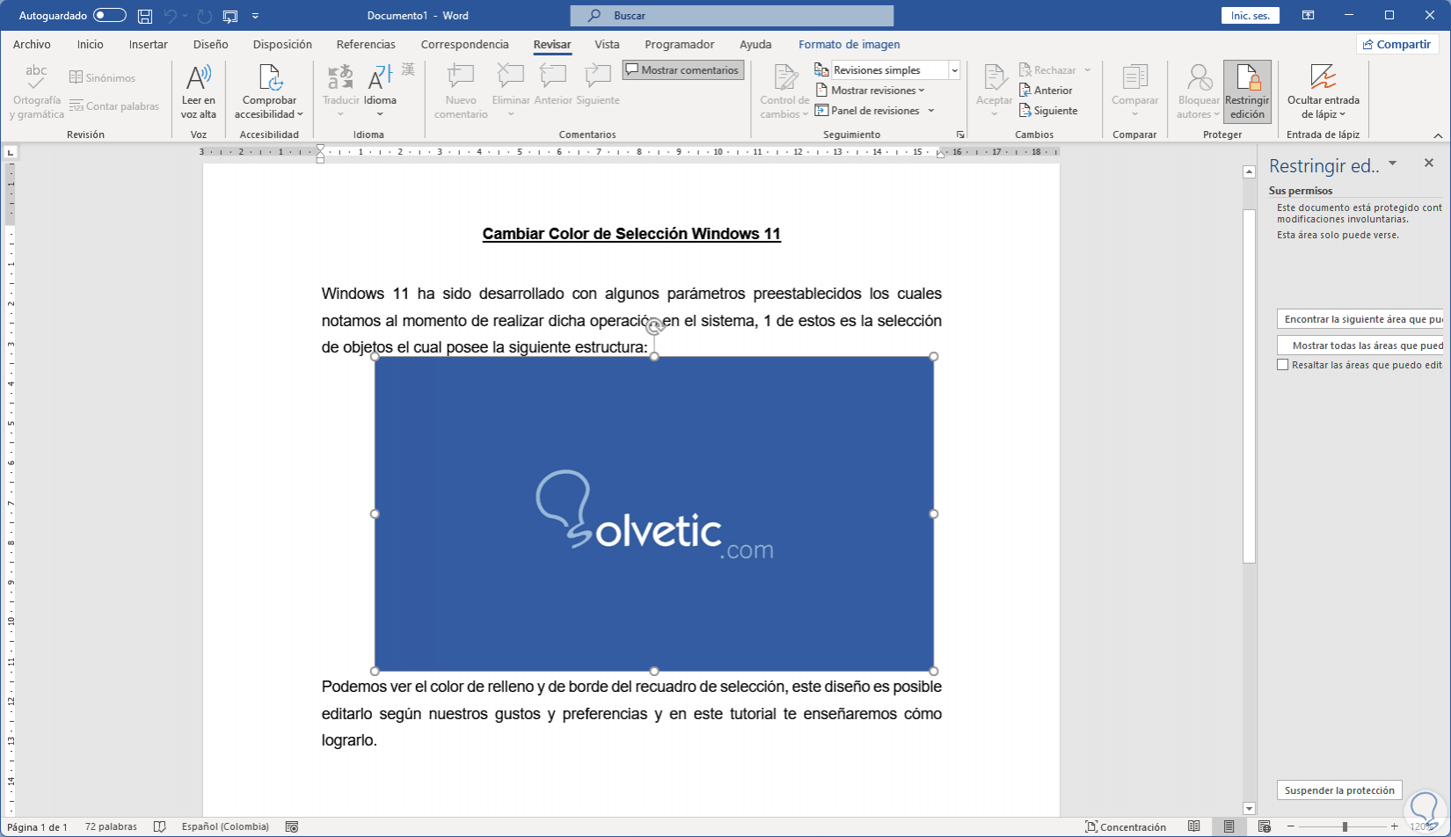Screen dimensions: 1451x837
Task: Click zoom out minus button
Action: point(1290,826)
